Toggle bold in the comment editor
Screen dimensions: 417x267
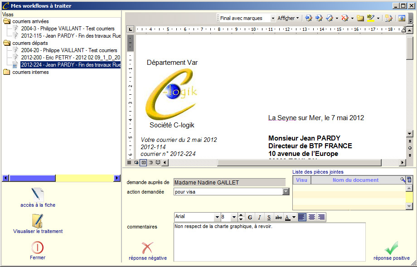point(250,218)
